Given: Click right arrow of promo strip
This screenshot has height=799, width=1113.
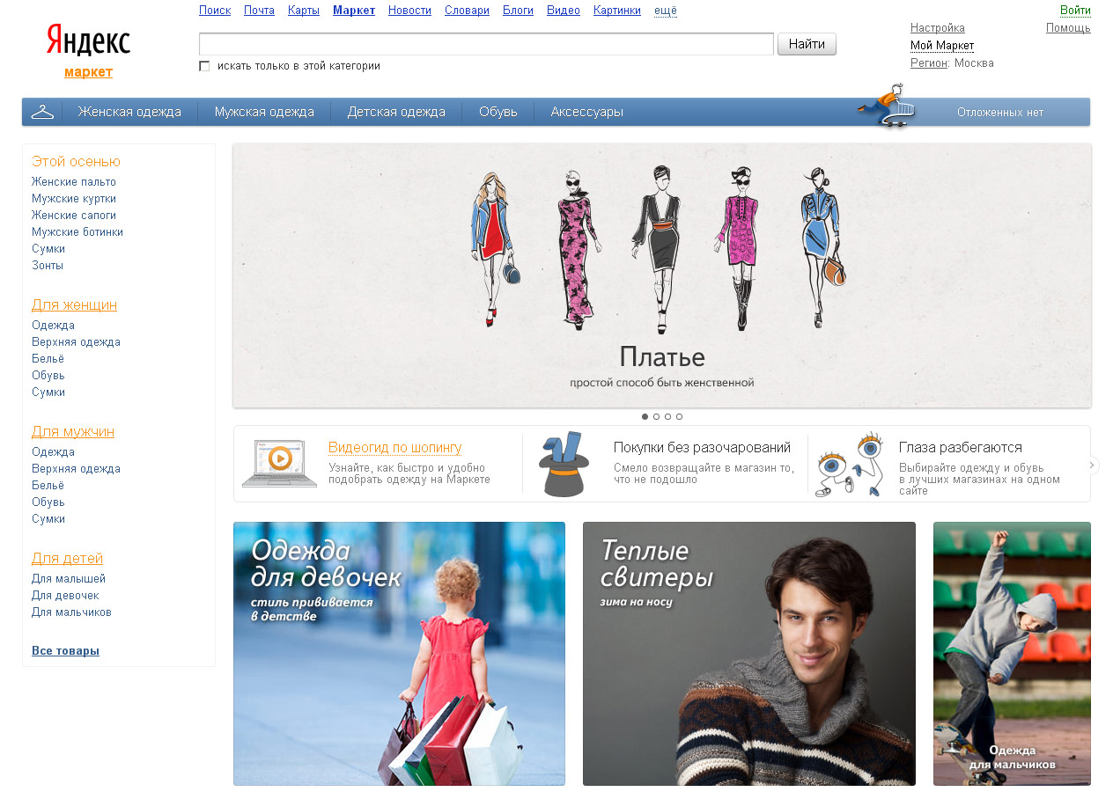Looking at the screenshot, I should 1093,465.
